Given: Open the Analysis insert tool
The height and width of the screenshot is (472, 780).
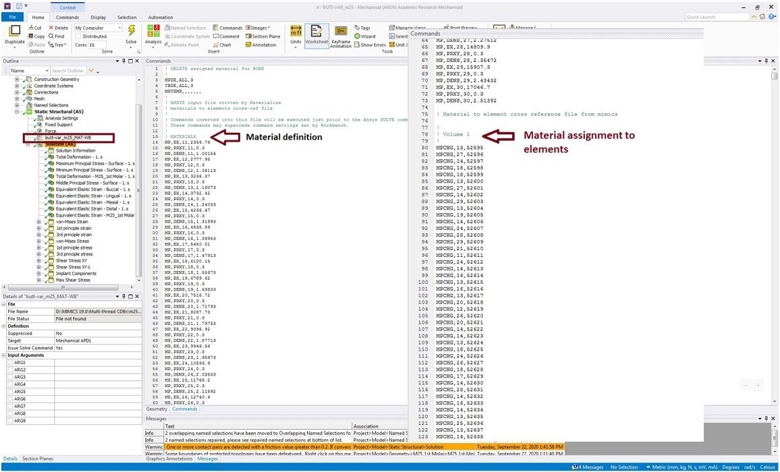Looking at the screenshot, I should [153, 34].
